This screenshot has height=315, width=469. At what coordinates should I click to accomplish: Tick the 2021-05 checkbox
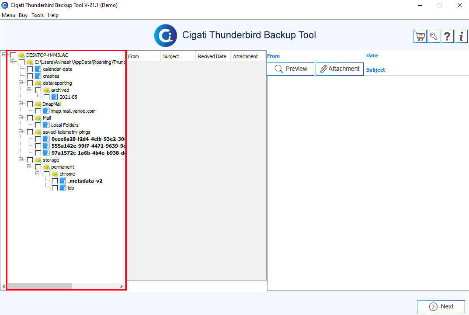pyautogui.click(x=47, y=97)
